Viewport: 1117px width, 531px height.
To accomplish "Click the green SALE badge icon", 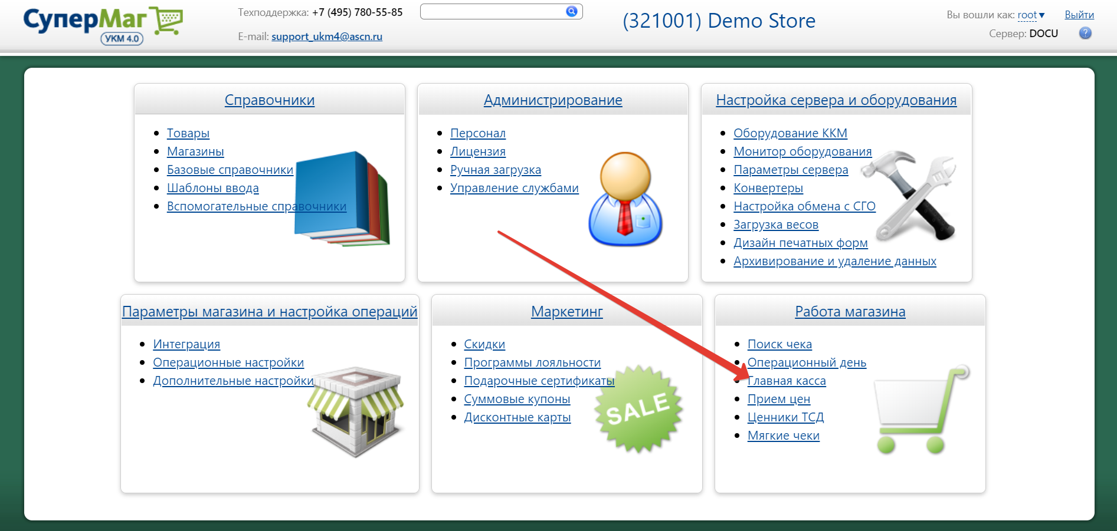I will tap(638, 409).
